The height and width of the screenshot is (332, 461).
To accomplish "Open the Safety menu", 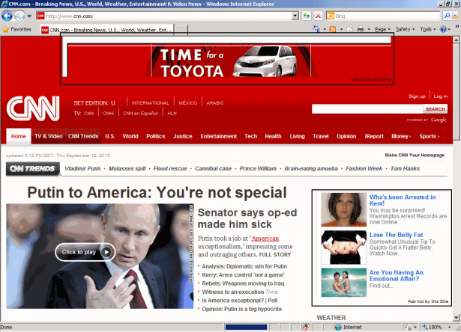I will (405, 29).
